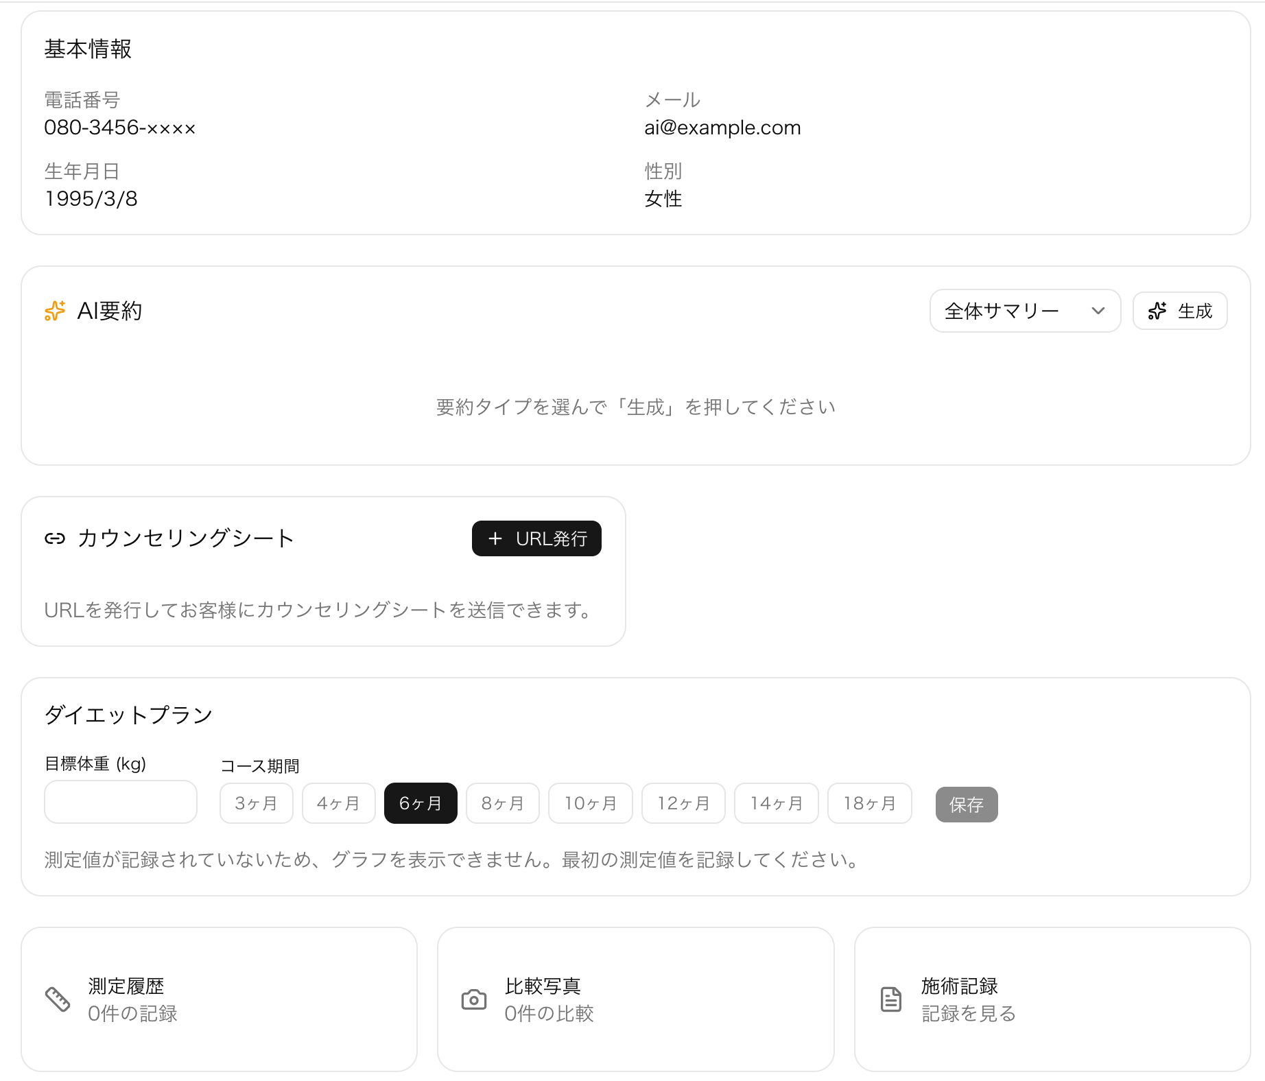Click the document icon in 施術記録 card
Viewport: 1265px width, 1081px height.
point(890,1000)
